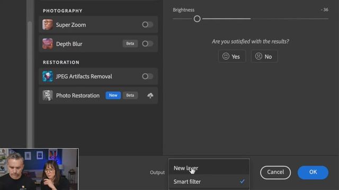Turn on the Depth Blur toggle
339x190 pixels.
(148, 44)
